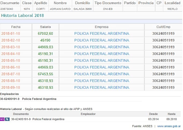
Task: Select salary 44969,03 in 2018-06-10 row
Action: [x=45, y=67]
